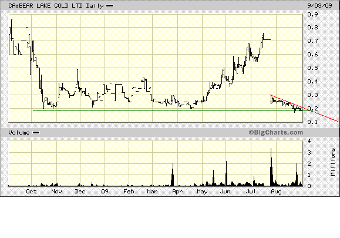Click the late-August volume spike near 2 million
The height and width of the screenshot is (238, 340).
[297, 175]
